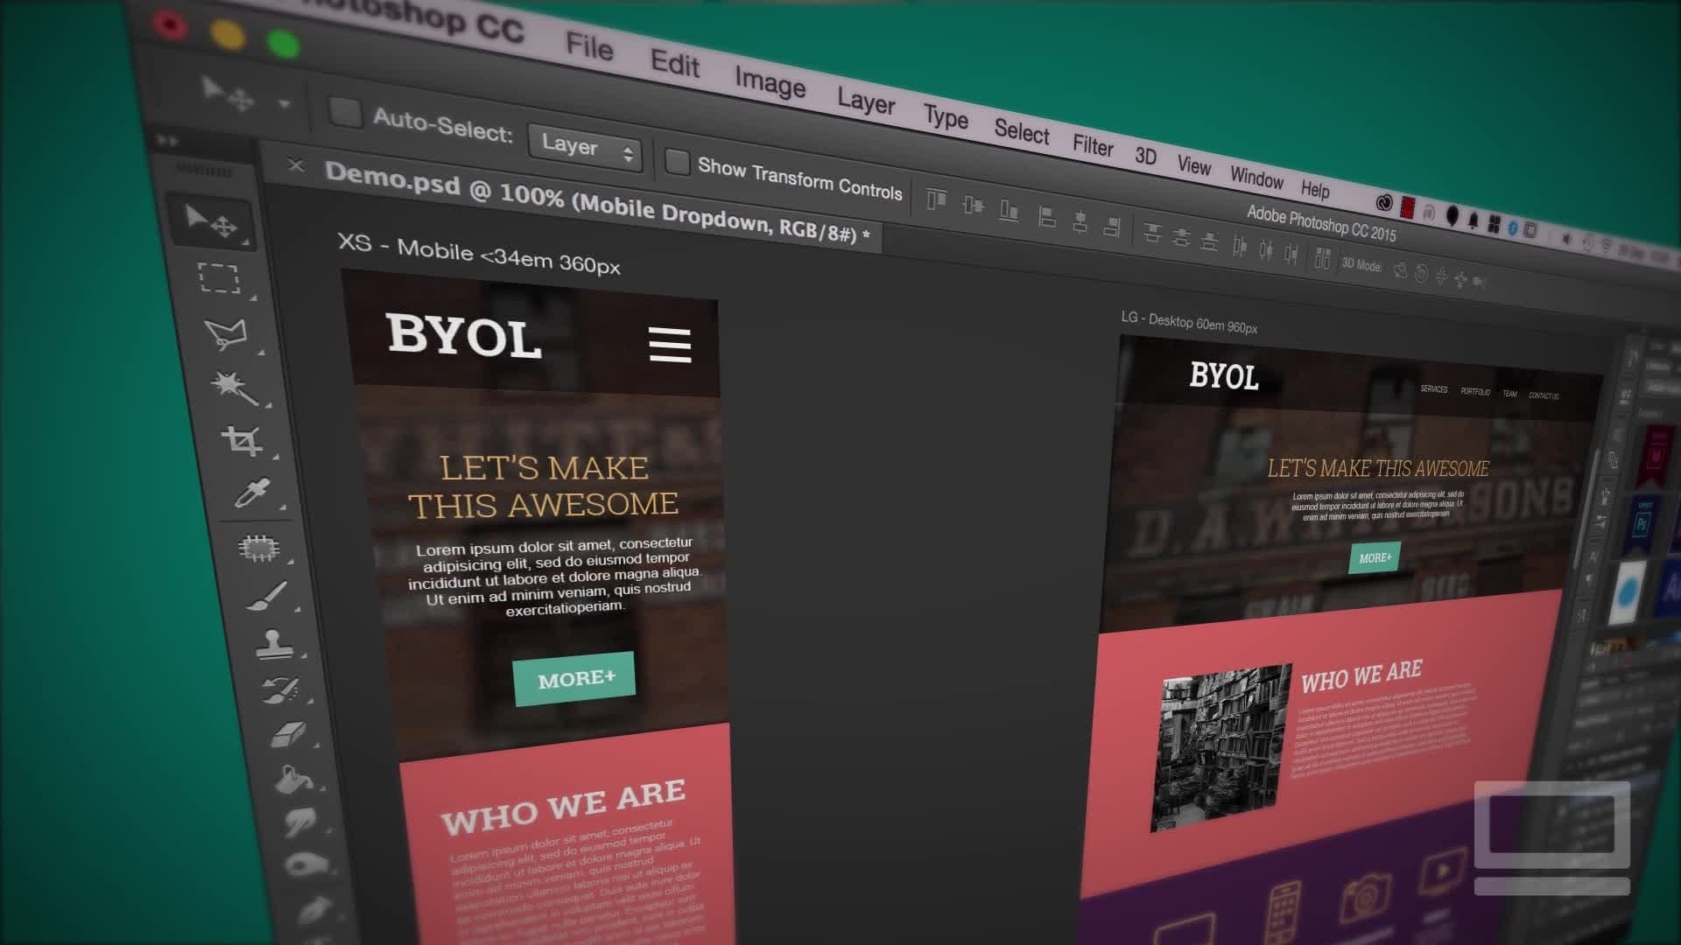
Task: Click the Distribute horizontal centers icon
Action: click(1266, 251)
